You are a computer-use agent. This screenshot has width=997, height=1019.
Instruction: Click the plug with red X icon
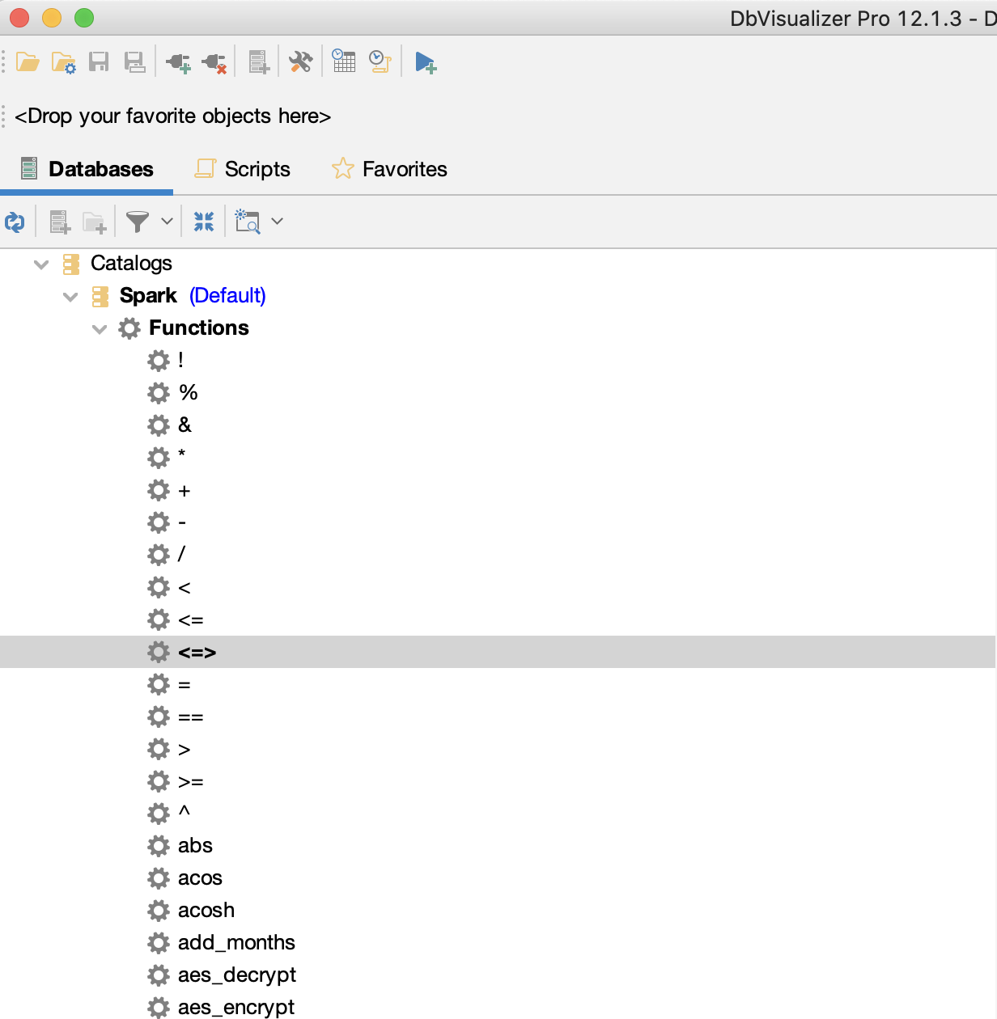tap(214, 62)
